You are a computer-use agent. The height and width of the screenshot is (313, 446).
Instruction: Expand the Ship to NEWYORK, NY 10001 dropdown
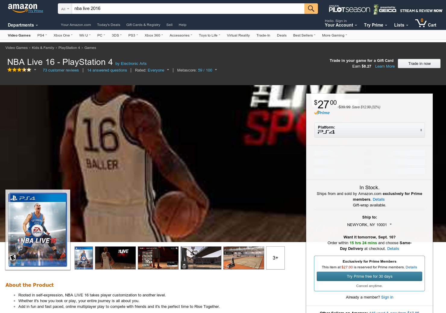[369, 225]
